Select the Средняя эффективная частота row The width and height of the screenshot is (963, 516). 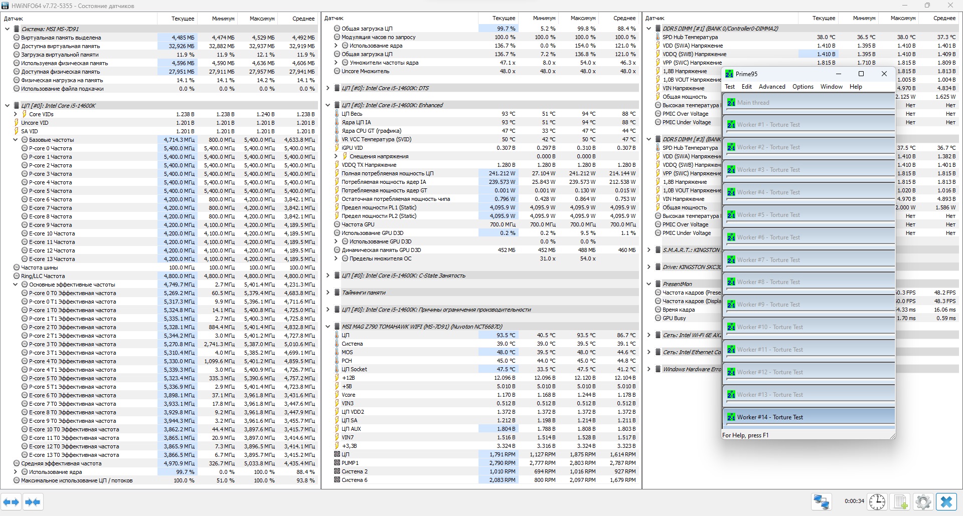pyautogui.click(x=160, y=463)
